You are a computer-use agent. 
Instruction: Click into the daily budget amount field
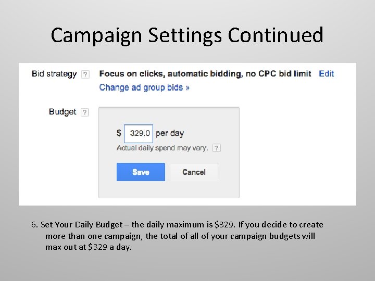(x=139, y=133)
